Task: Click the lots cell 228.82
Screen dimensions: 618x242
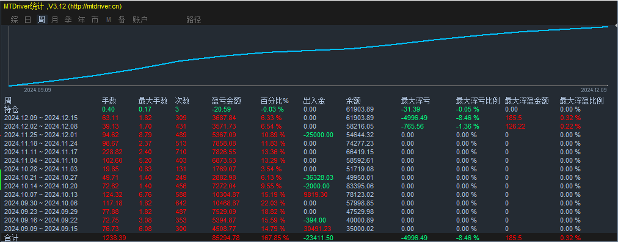Action: tap(112, 152)
